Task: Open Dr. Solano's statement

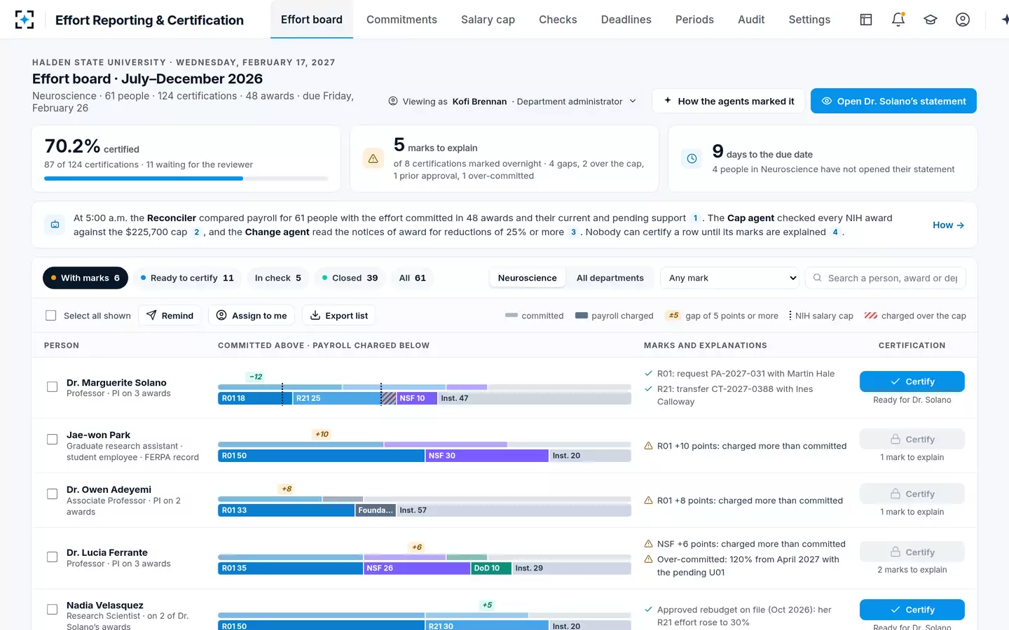Action: click(893, 101)
